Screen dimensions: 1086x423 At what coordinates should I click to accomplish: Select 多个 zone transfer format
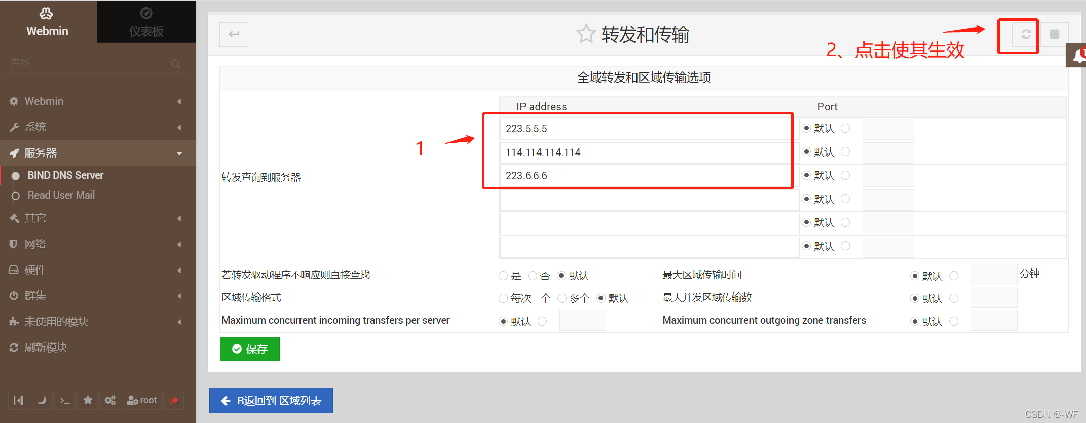(x=562, y=298)
